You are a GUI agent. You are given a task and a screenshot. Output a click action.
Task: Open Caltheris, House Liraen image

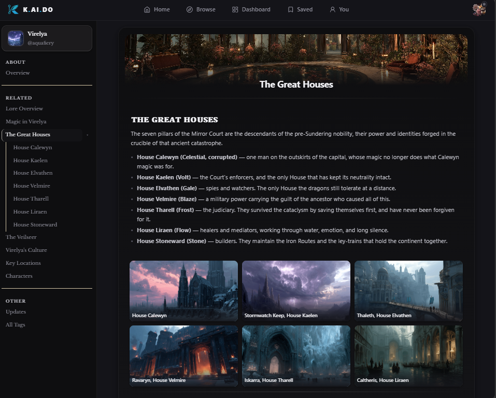408,356
